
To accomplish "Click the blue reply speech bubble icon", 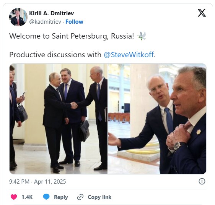I will point(46,197).
